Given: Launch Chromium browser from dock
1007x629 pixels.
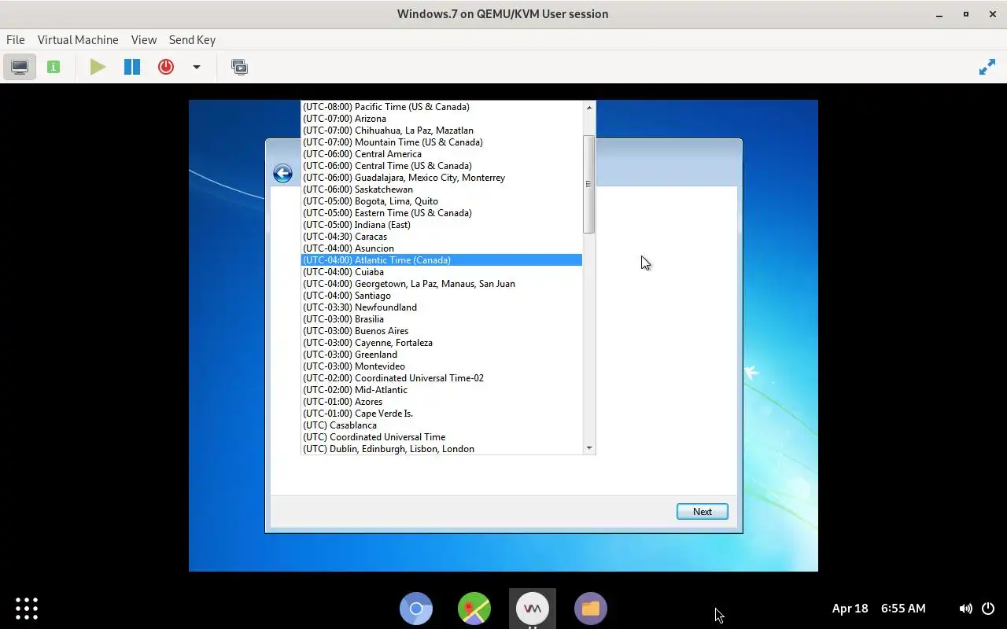Looking at the screenshot, I should pos(416,608).
